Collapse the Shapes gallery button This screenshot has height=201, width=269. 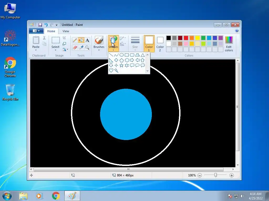click(113, 44)
